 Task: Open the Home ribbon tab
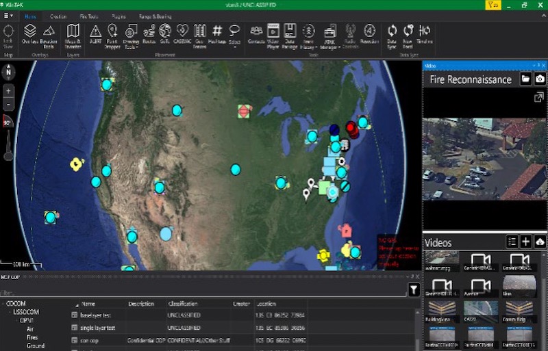click(30, 16)
